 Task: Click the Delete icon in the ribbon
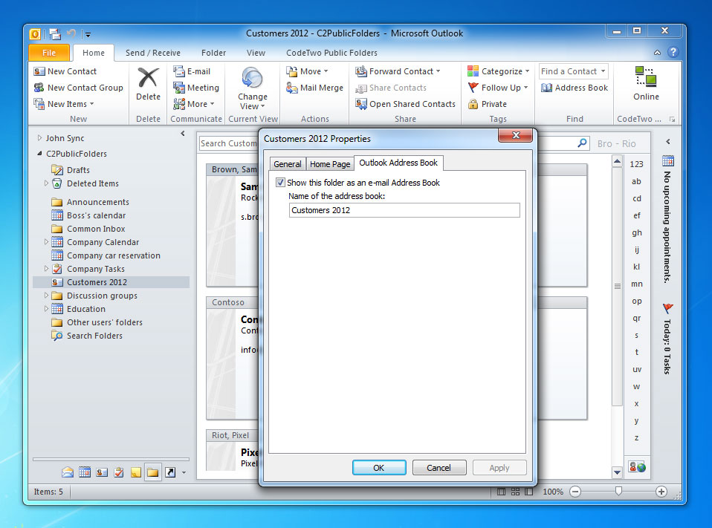(x=148, y=85)
